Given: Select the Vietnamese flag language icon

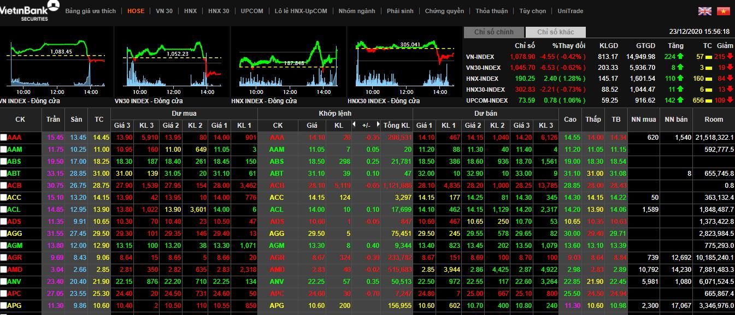Looking at the screenshot, I should click(x=723, y=11).
